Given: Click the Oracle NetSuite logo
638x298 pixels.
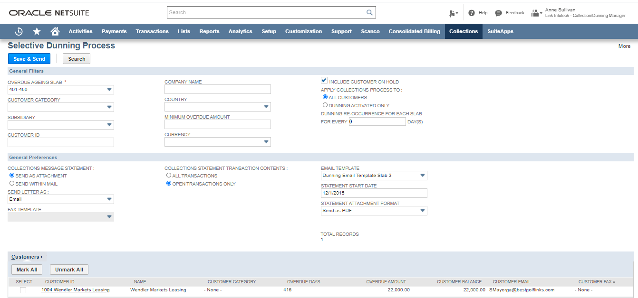Looking at the screenshot, I should [49, 13].
